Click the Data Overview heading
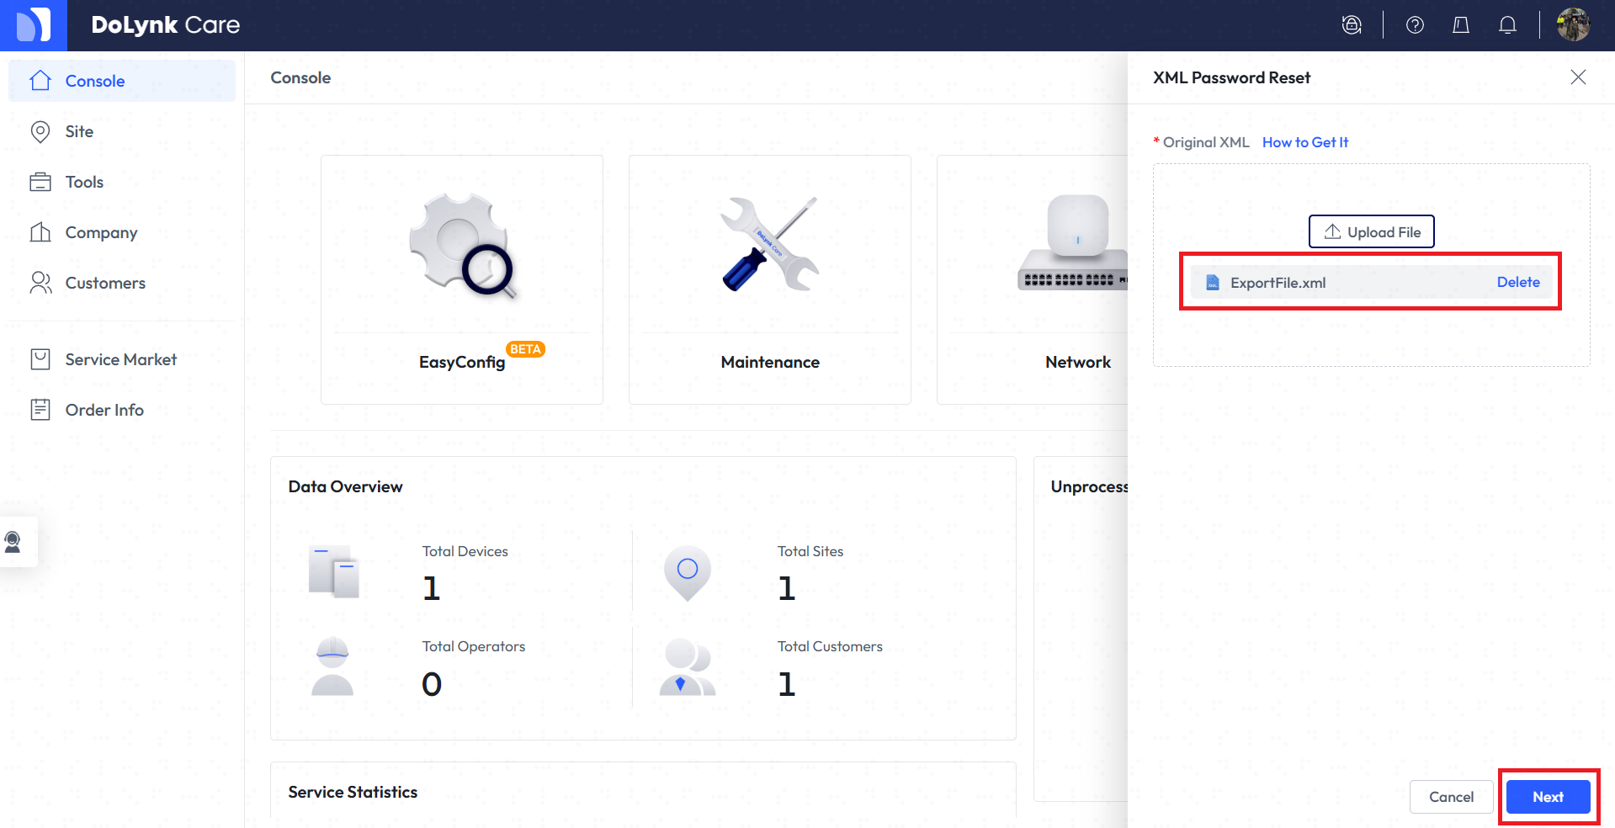The height and width of the screenshot is (828, 1615). [x=345, y=486]
